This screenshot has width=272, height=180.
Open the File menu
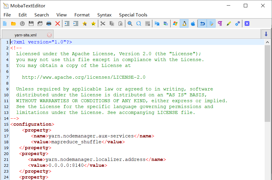(x=7, y=15)
